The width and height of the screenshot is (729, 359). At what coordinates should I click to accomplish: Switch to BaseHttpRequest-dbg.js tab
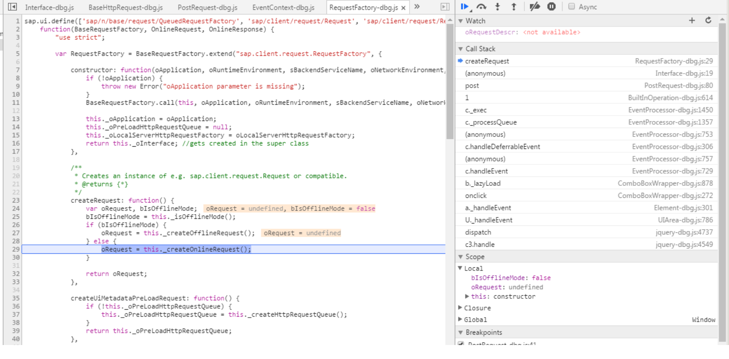pyautogui.click(x=125, y=7)
